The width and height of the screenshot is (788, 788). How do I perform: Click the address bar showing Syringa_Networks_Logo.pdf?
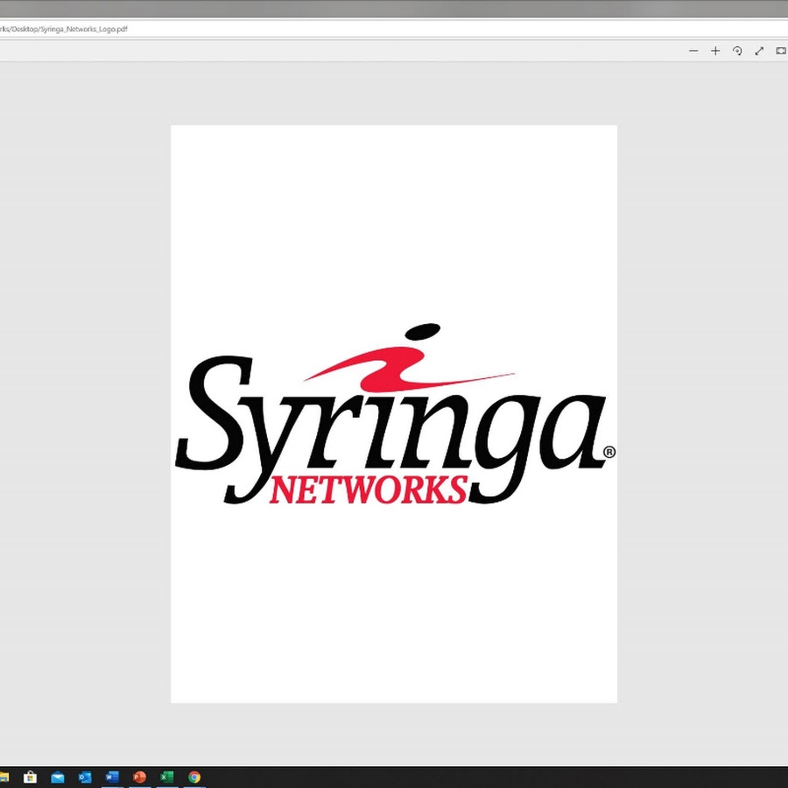pyautogui.click(x=394, y=29)
